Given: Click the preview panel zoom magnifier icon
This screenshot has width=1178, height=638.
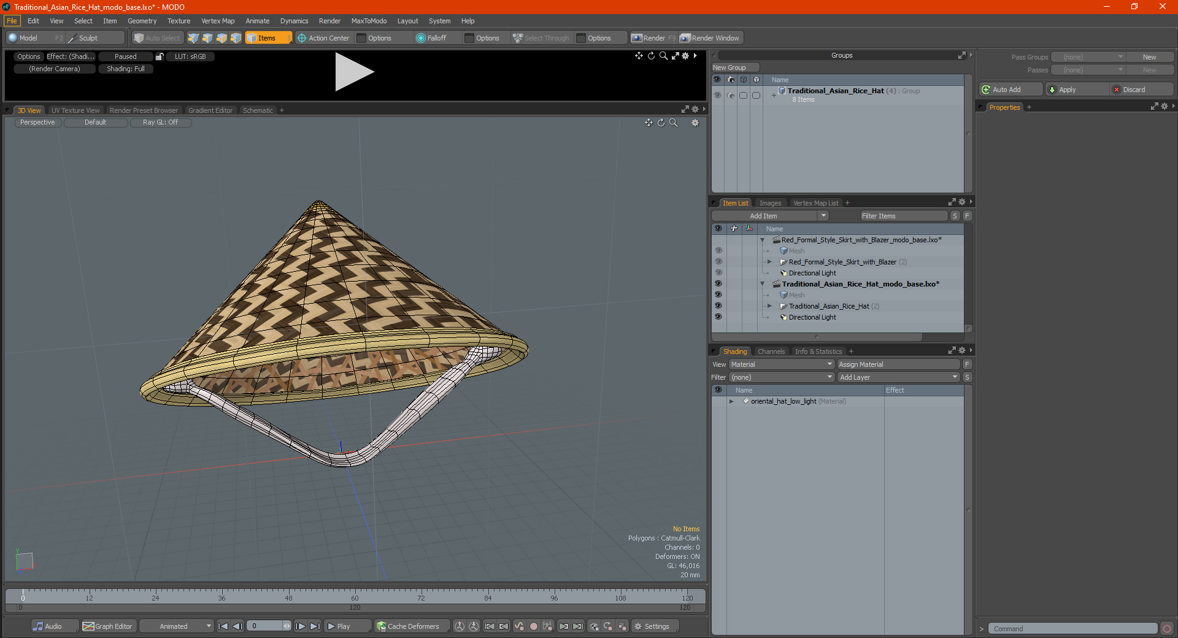Looking at the screenshot, I should tap(663, 56).
